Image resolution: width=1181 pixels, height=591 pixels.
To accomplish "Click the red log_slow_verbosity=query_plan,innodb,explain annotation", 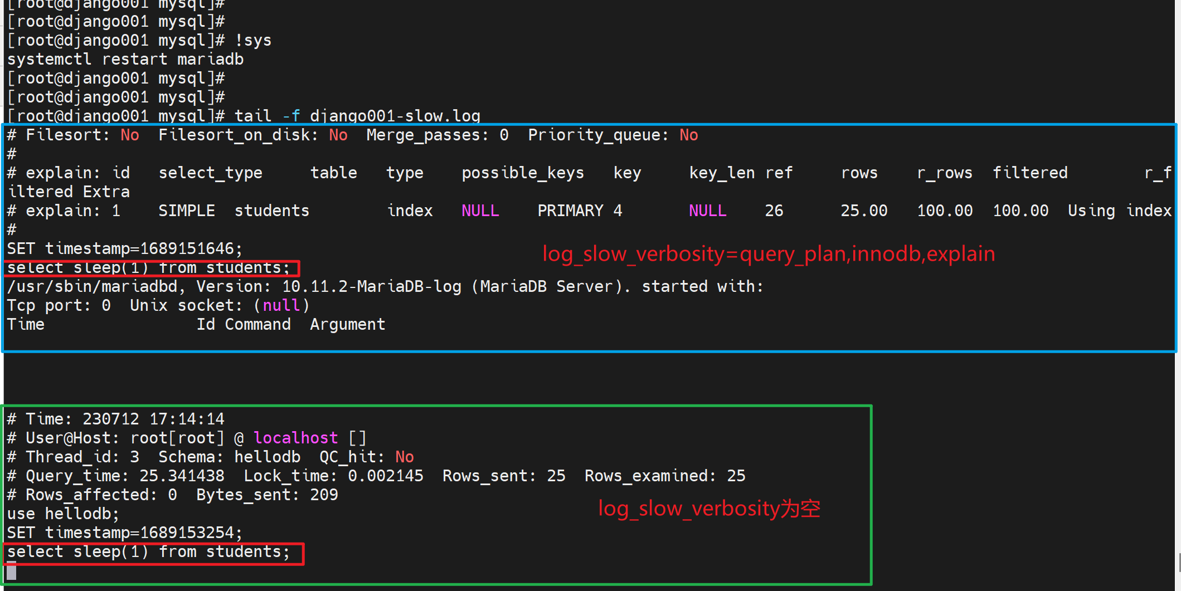I will pyautogui.click(x=768, y=254).
